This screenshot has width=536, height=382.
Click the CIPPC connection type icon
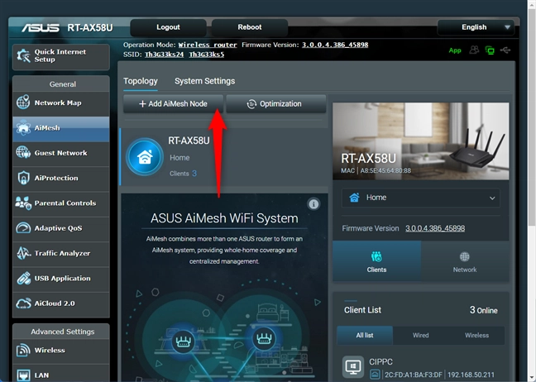click(375, 375)
